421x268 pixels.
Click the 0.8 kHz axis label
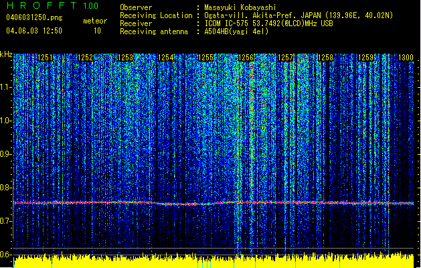click(x=5, y=188)
